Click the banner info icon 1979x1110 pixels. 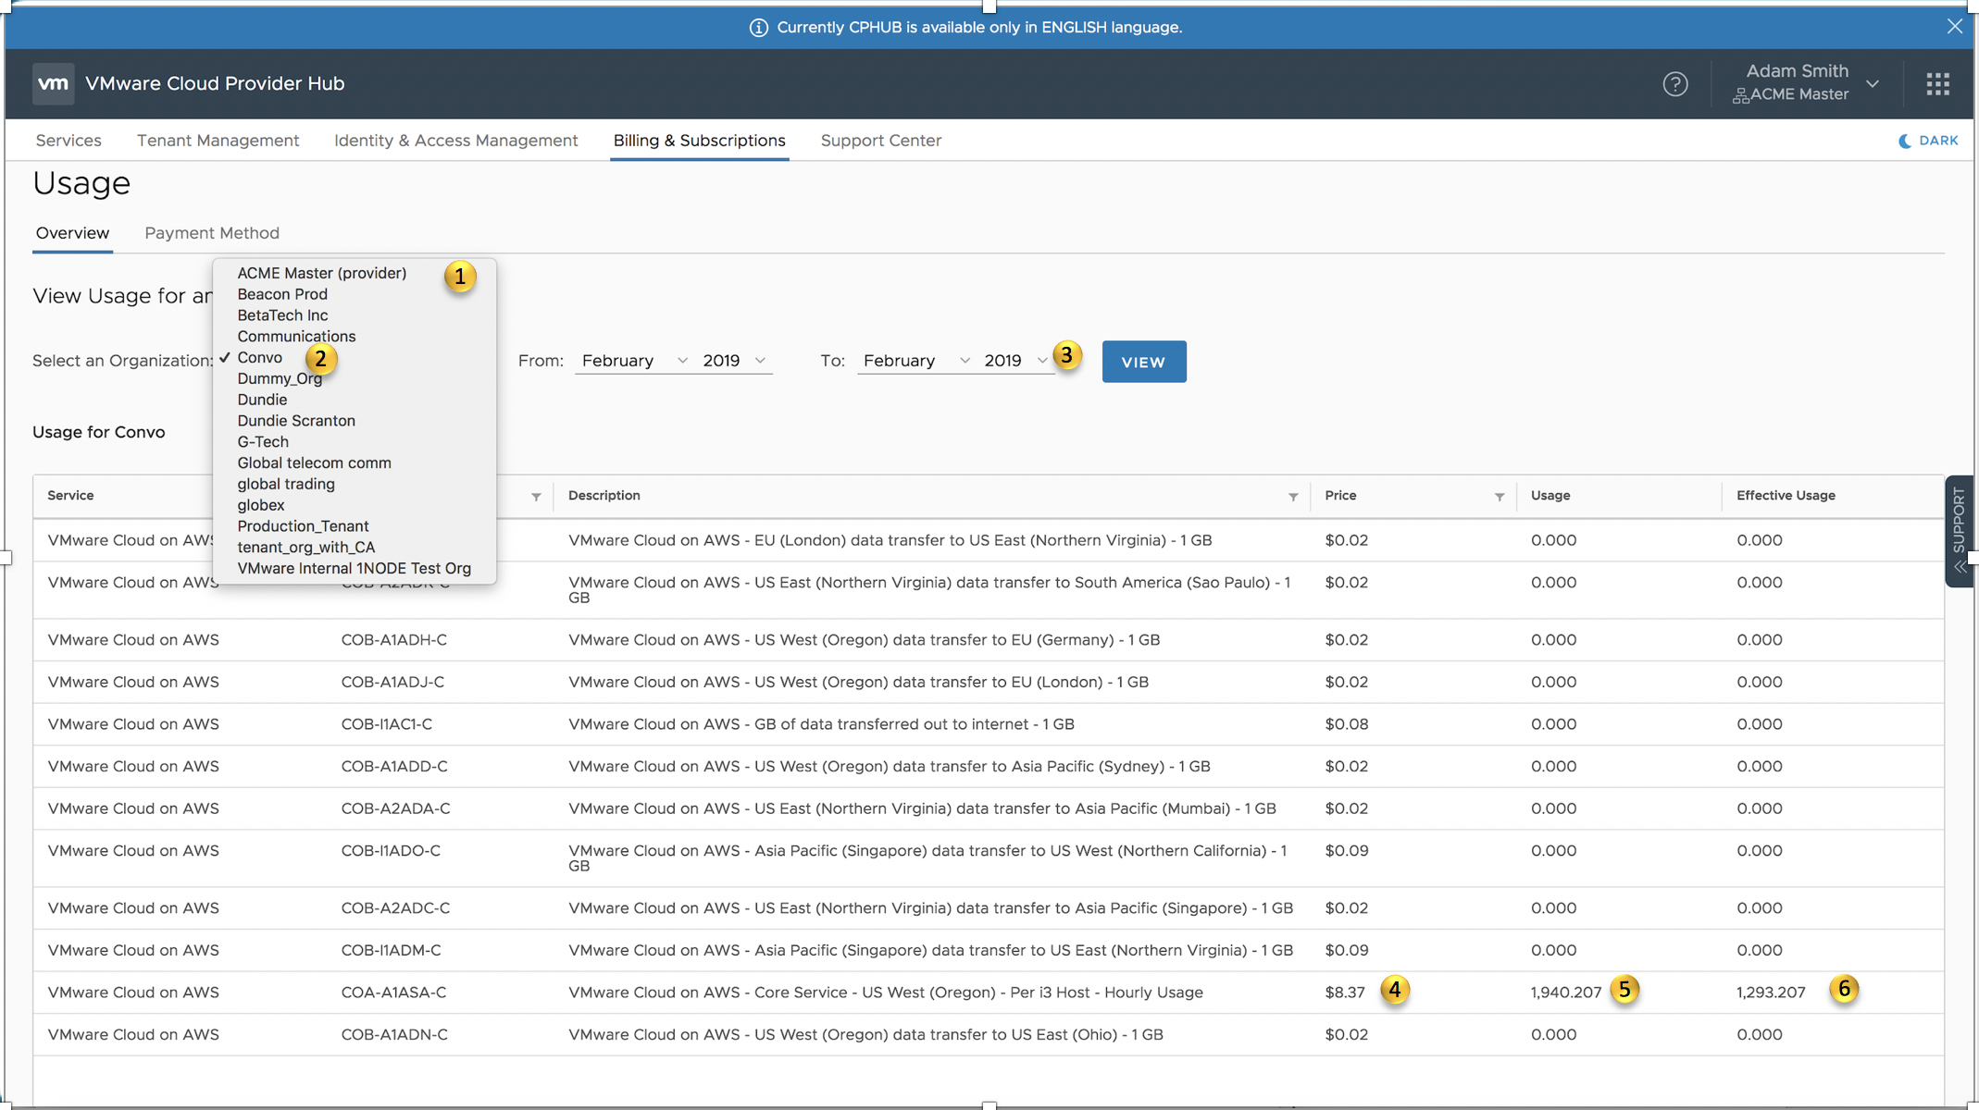tap(758, 28)
